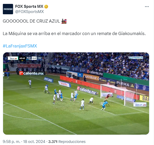Click the FS Premium logo in video
The height and width of the screenshot is (145, 154).
click(x=136, y=58)
